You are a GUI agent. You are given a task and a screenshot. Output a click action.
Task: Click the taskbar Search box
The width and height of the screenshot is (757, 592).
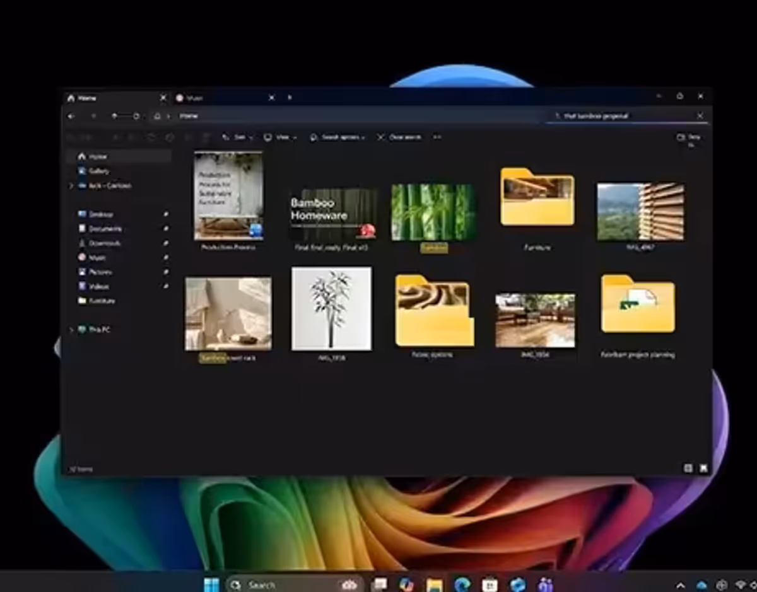[x=295, y=584]
